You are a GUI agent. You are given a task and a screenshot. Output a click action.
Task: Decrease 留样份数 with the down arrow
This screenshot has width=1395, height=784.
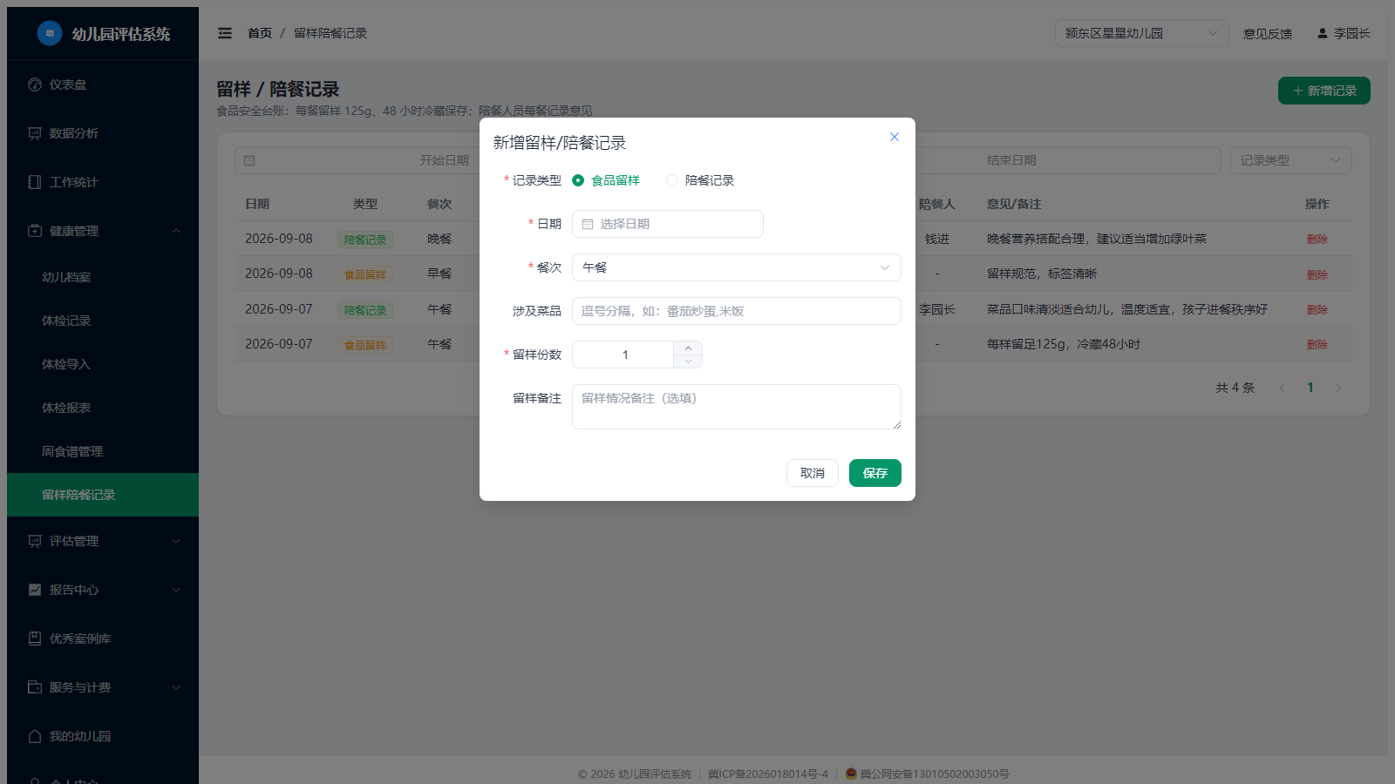tap(688, 362)
